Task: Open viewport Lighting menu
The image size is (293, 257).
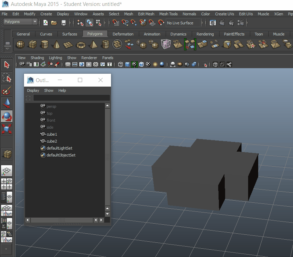Action: click(55, 58)
